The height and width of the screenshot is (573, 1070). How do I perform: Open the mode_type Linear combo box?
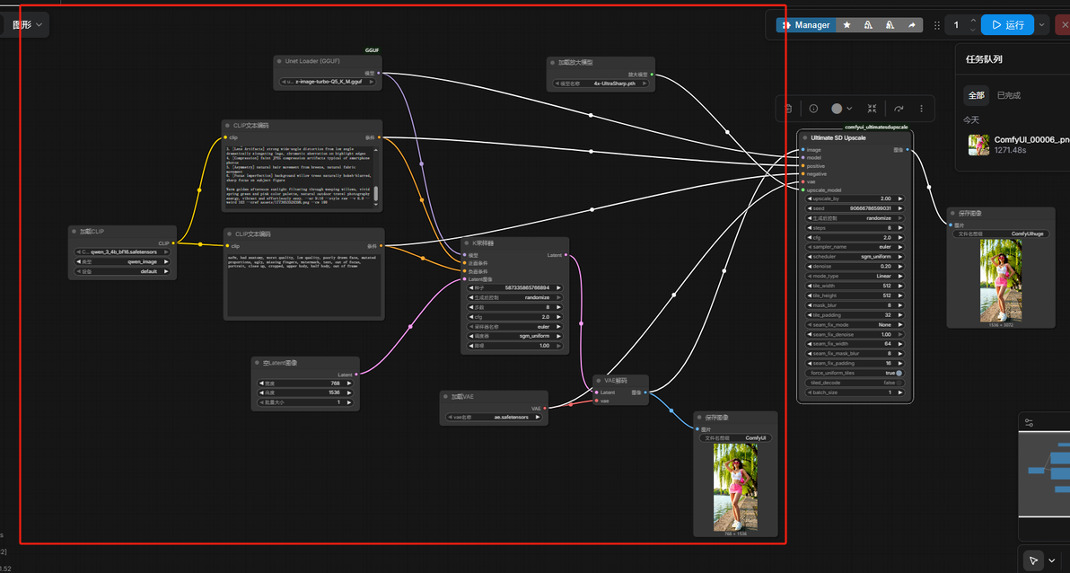(855, 277)
